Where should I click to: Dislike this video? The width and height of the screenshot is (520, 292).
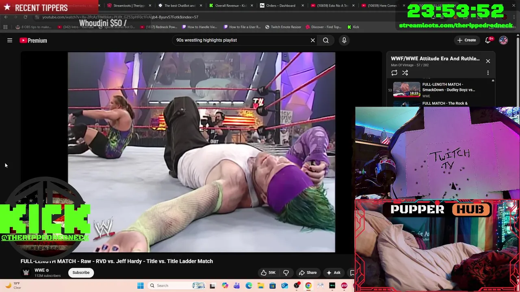[x=286, y=273]
